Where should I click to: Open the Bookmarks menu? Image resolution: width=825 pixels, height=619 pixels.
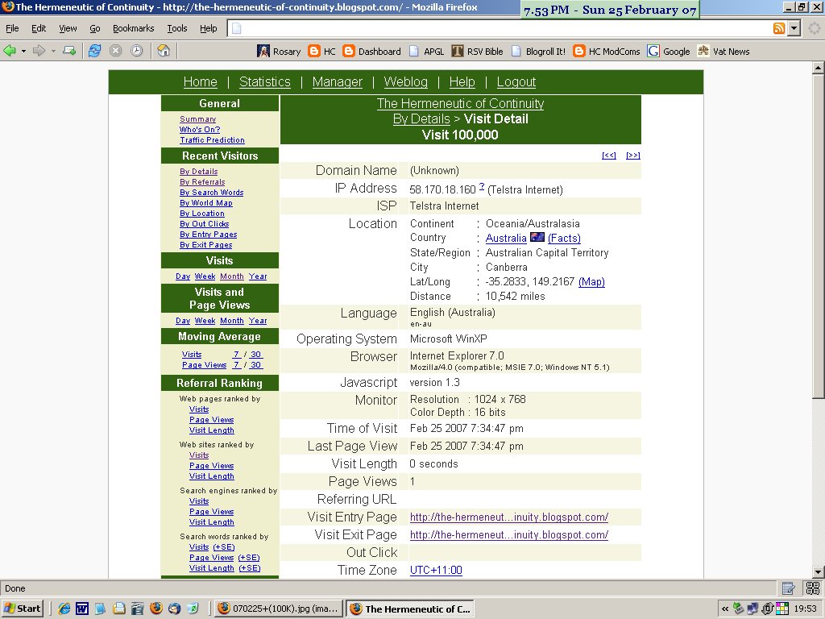(x=134, y=28)
